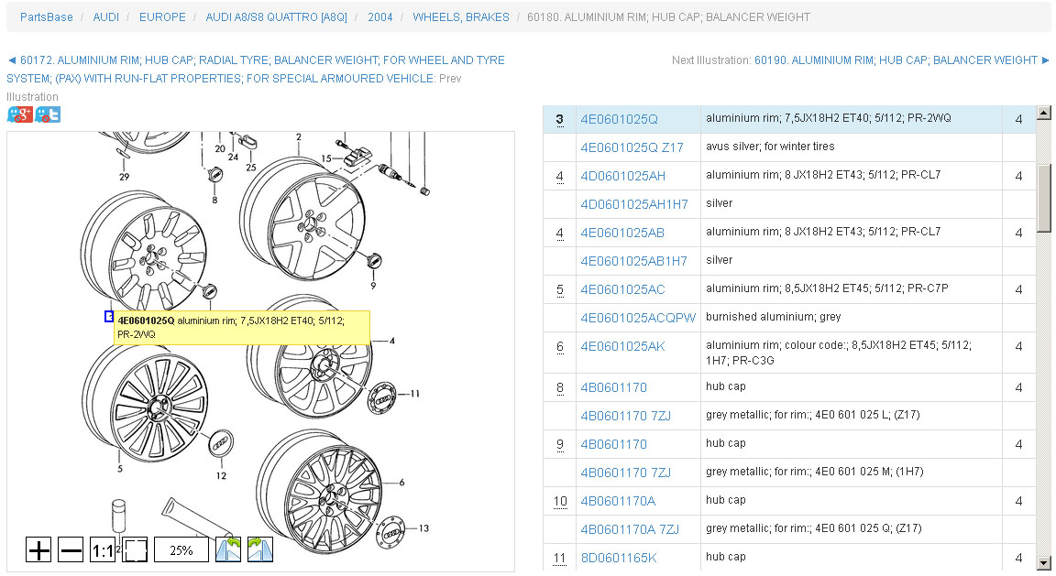Select position number 11 in parts table
The image size is (1056, 576).
(560, 558)
